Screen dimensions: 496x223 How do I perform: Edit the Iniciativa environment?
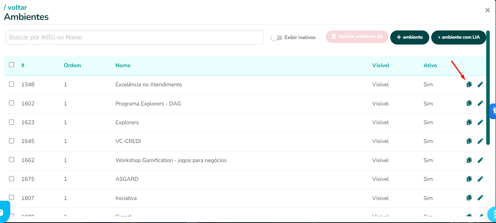tap(480, 198)
